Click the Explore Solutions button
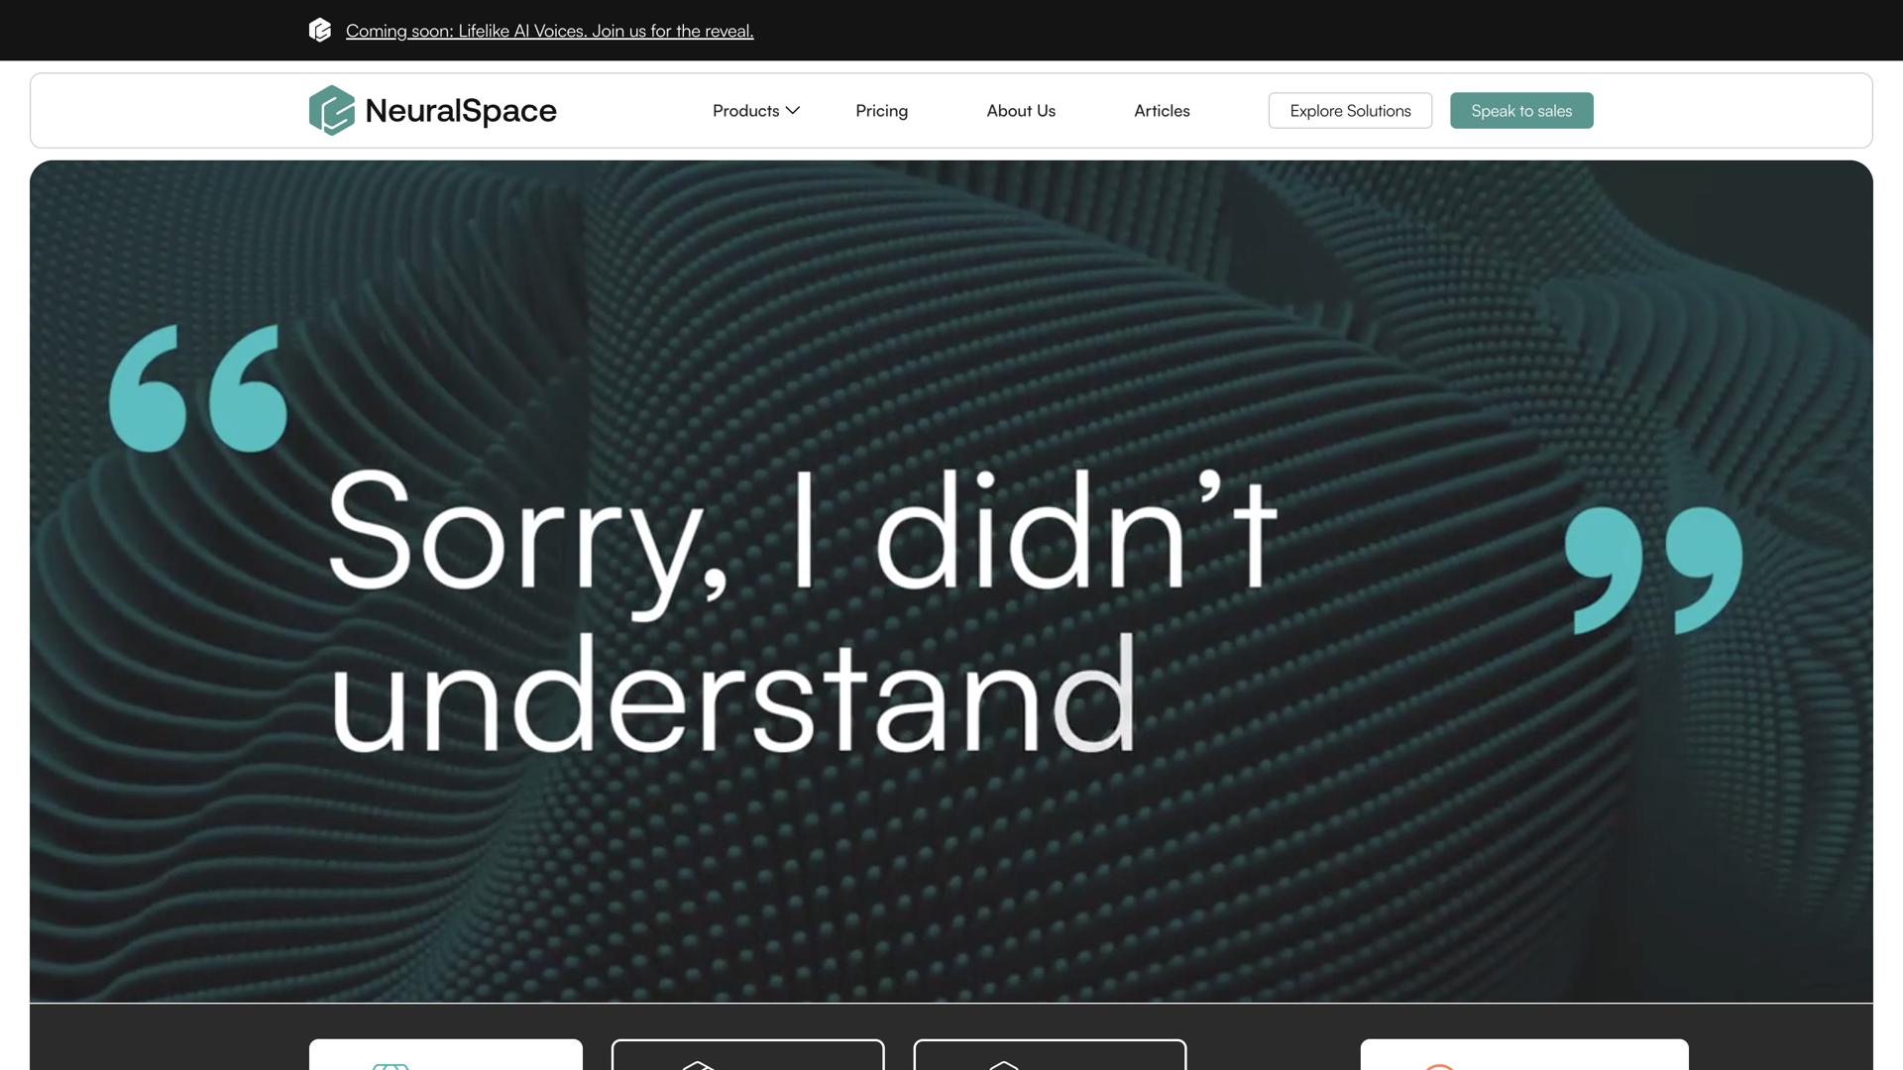1903x1070 pixels. click(x=1350, y=110)
